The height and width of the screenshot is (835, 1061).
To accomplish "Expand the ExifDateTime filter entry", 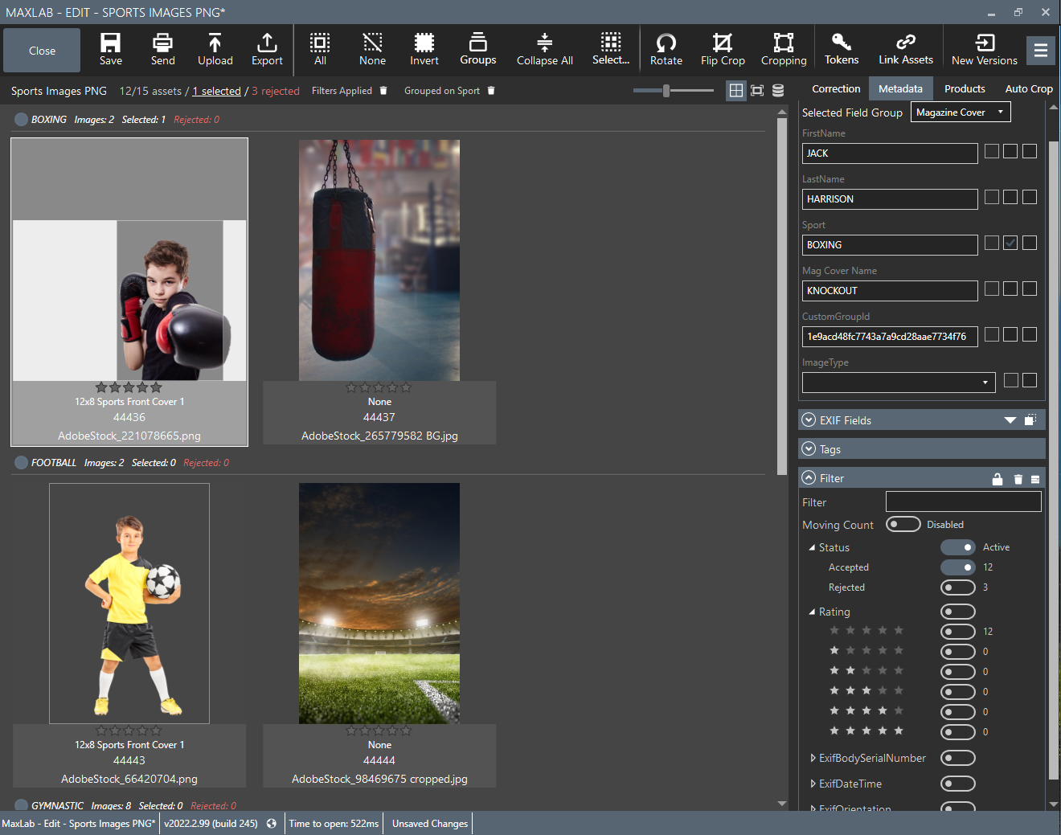I will 813,784.
